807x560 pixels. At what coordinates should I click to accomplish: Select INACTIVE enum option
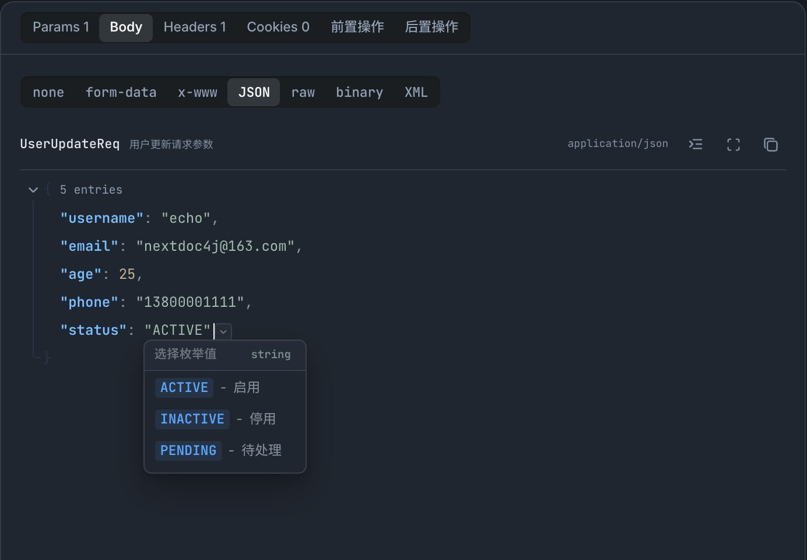[225, 419]
